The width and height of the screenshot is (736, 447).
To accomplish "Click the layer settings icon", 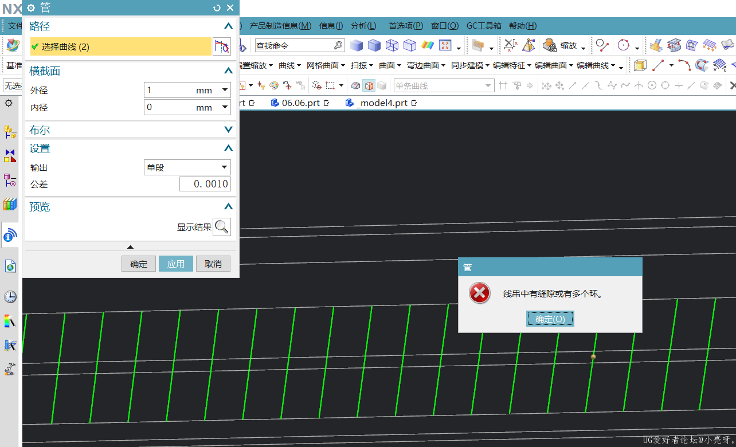I will (479, 45).
